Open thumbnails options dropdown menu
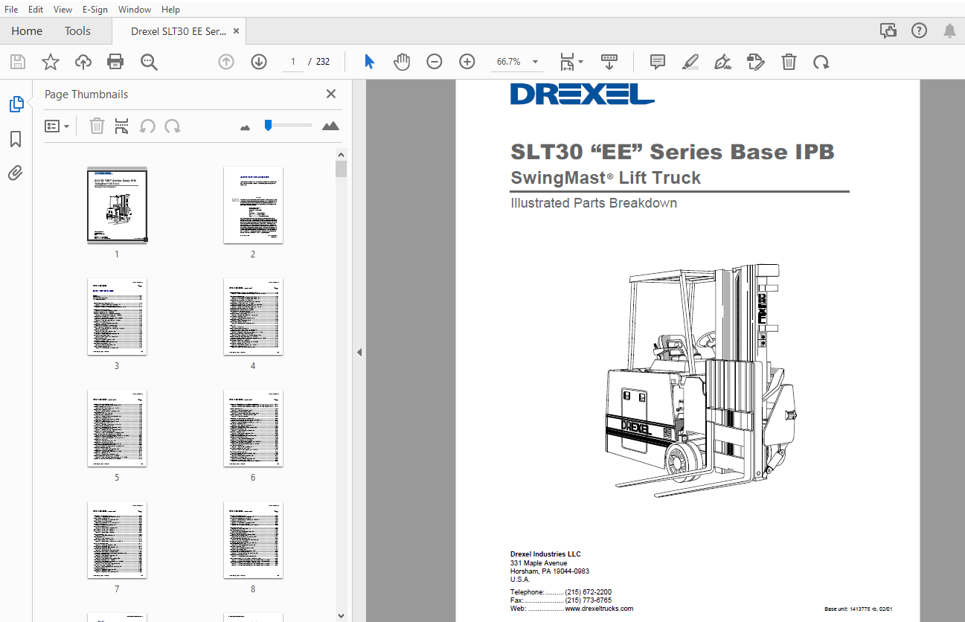Screen dimensions: 965x622 click(x=57, y=126)
